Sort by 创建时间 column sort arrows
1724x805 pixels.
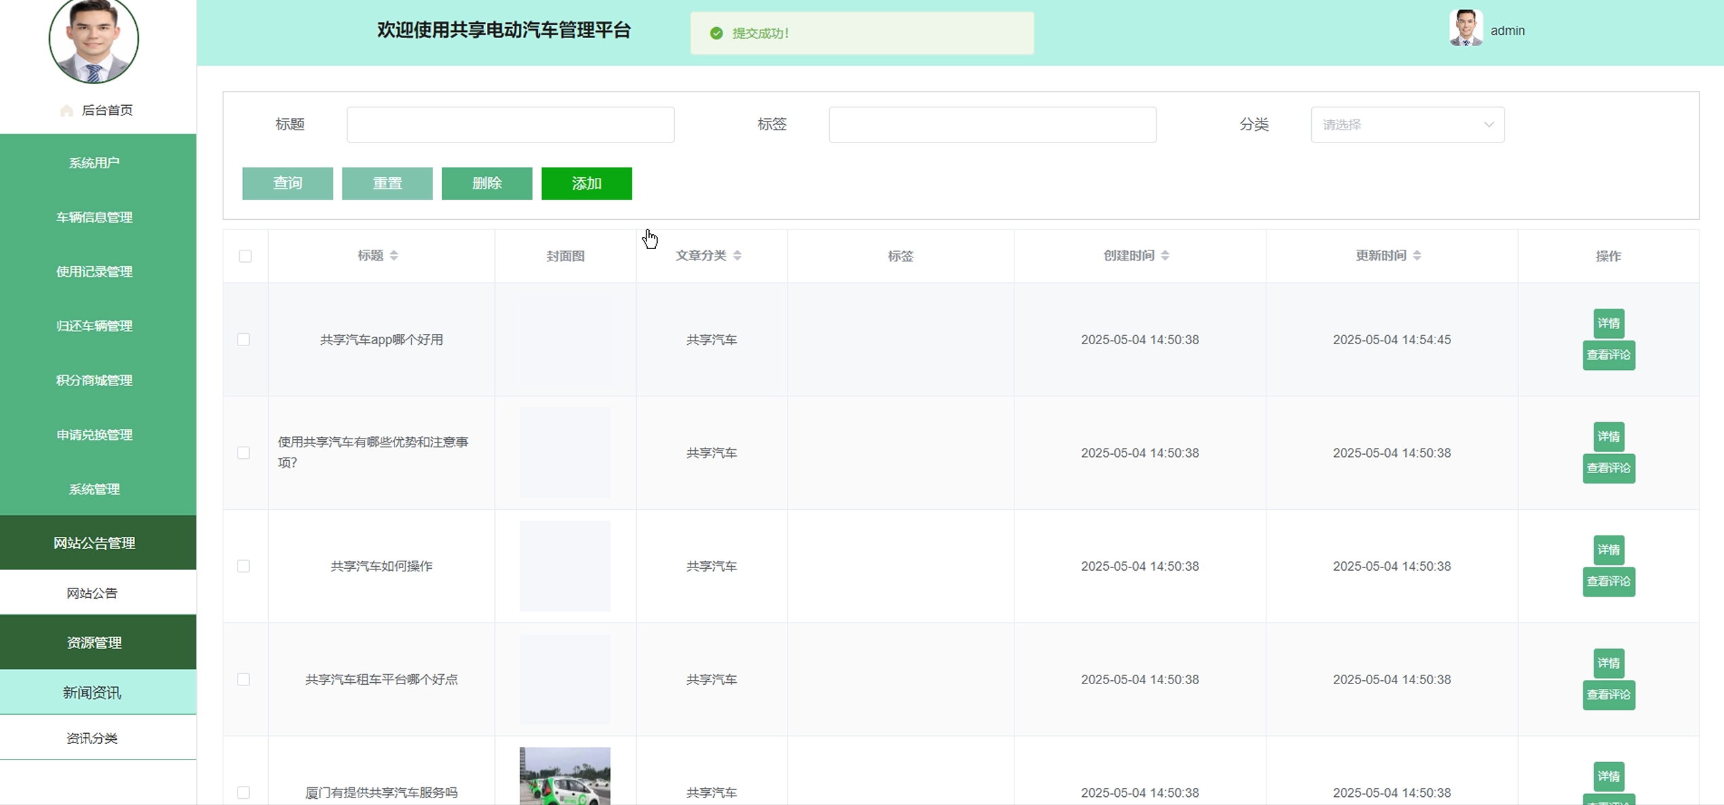tap(1165, 255)
